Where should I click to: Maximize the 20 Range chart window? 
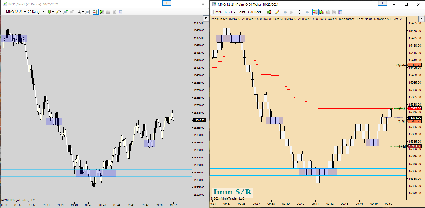(x=190, y=4)
